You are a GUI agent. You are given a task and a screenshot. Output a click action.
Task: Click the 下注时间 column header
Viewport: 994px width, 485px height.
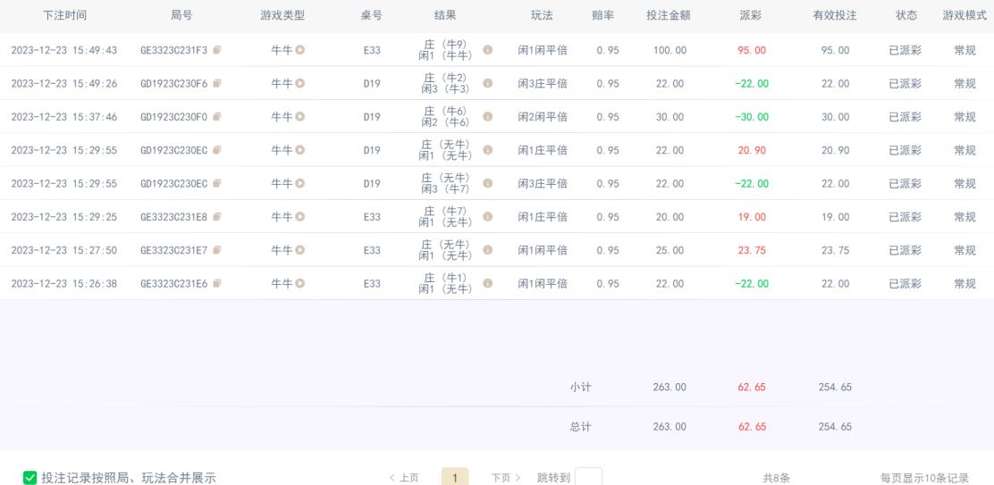pos(64,15)
